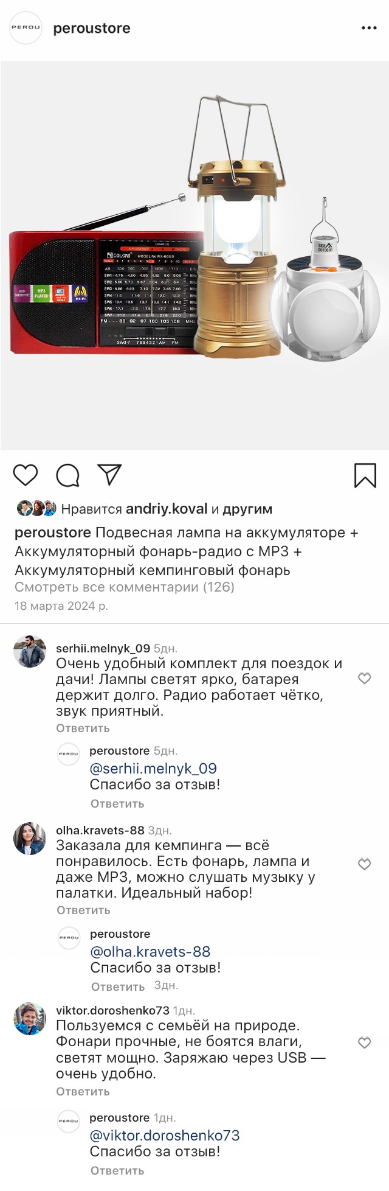Reply to serhii.melnyk_09's comment

83,728
